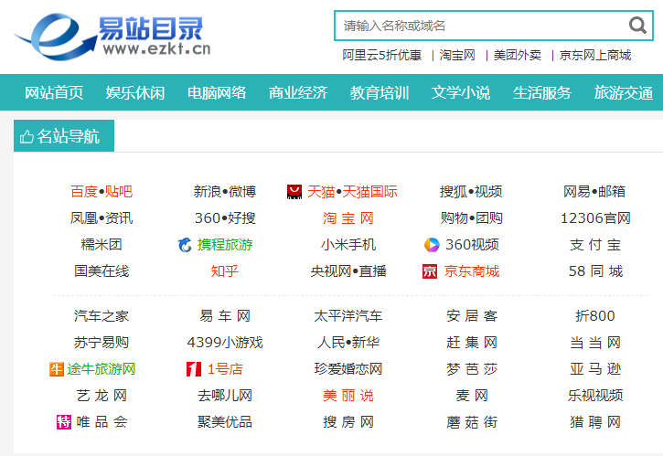Click the 淘宝网 link under search
663x456 pixels.
coord(457,56)
